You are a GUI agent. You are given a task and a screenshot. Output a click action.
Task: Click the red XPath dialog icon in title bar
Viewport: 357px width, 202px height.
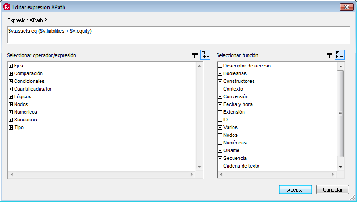click(x=7, y=7)
